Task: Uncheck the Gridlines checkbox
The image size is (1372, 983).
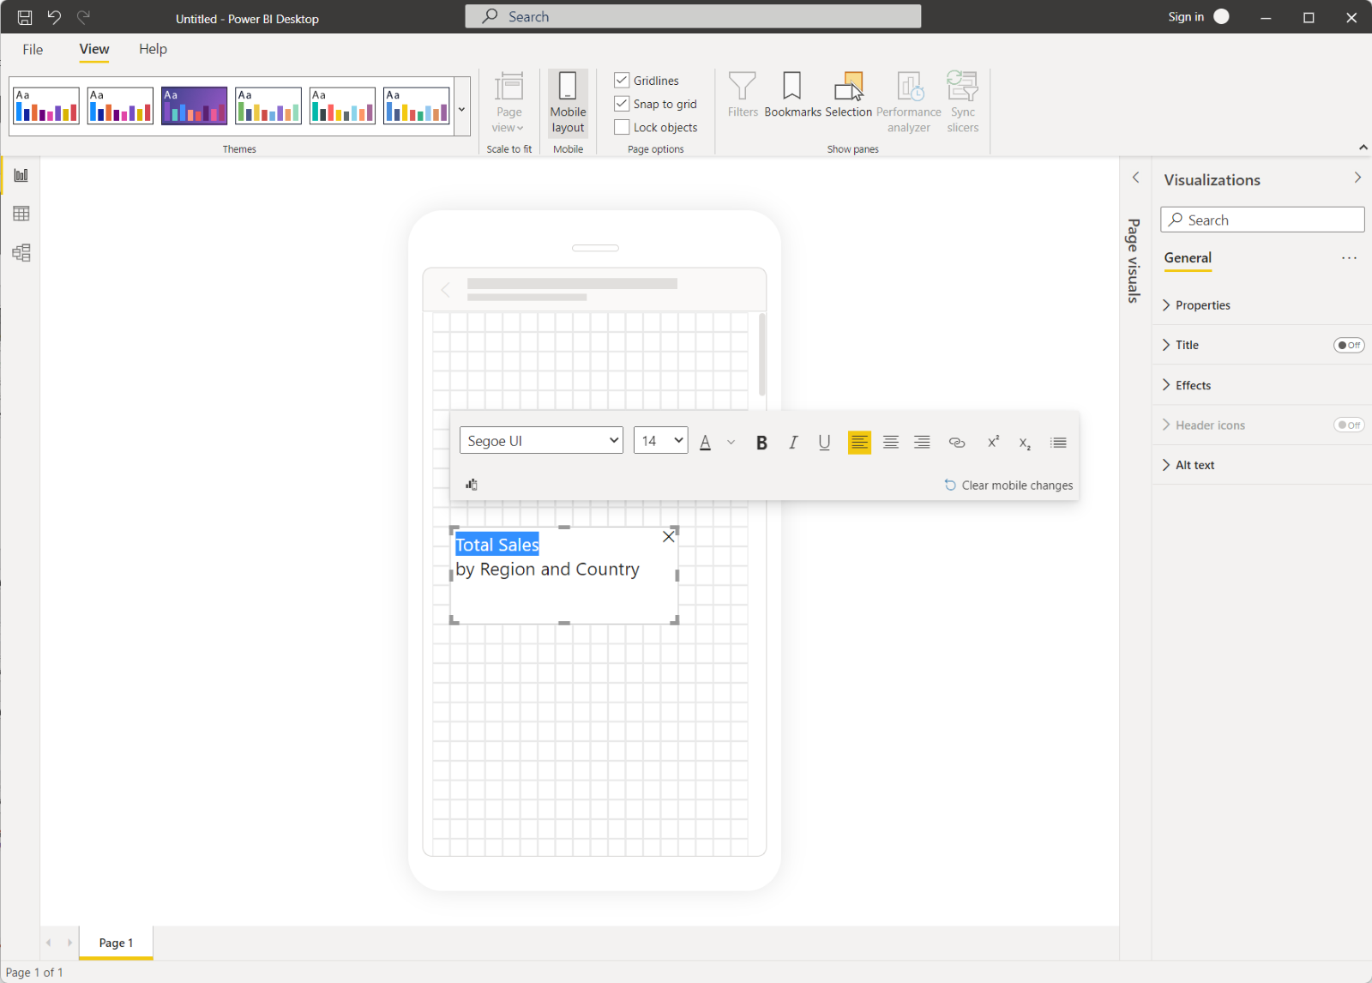Action: coord(623,81)
